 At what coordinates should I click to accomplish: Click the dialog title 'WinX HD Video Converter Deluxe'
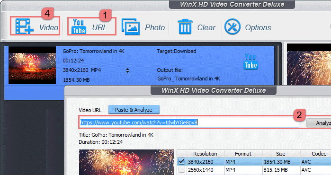click(x=214, y=90)
